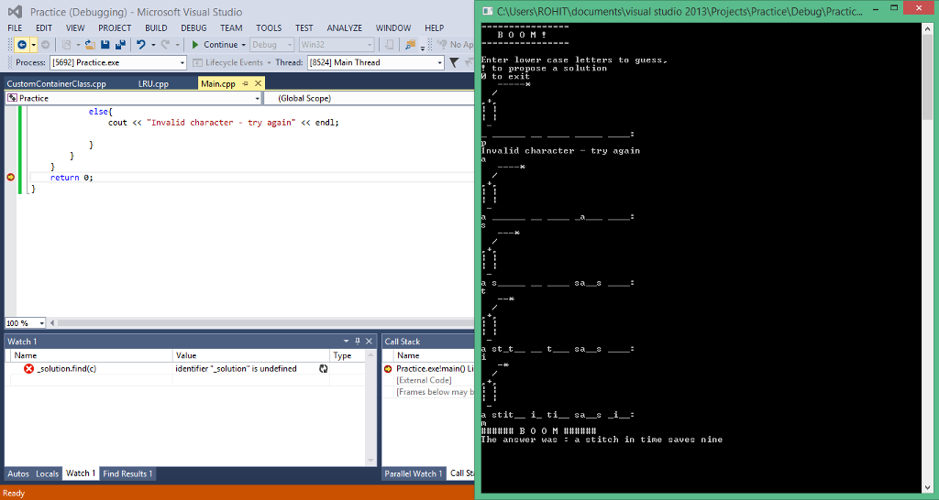The image size is (939, 500).
Task: Open the Thread Main Thread dropdown
Action: [x=375, y=62]
